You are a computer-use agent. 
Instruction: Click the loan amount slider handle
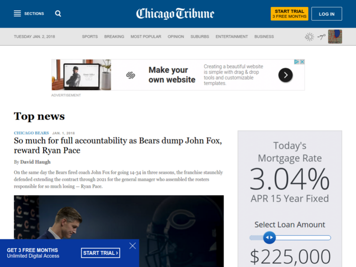[x=269, y=238]
